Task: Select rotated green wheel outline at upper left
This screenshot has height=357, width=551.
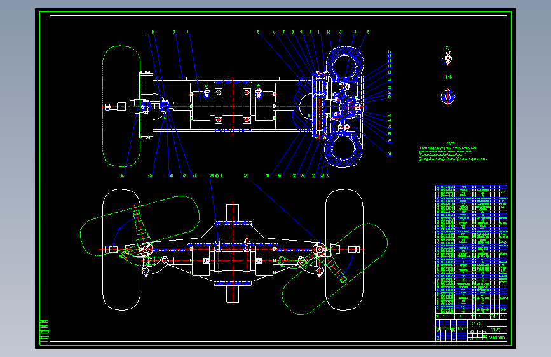Action: click(140, 226)
